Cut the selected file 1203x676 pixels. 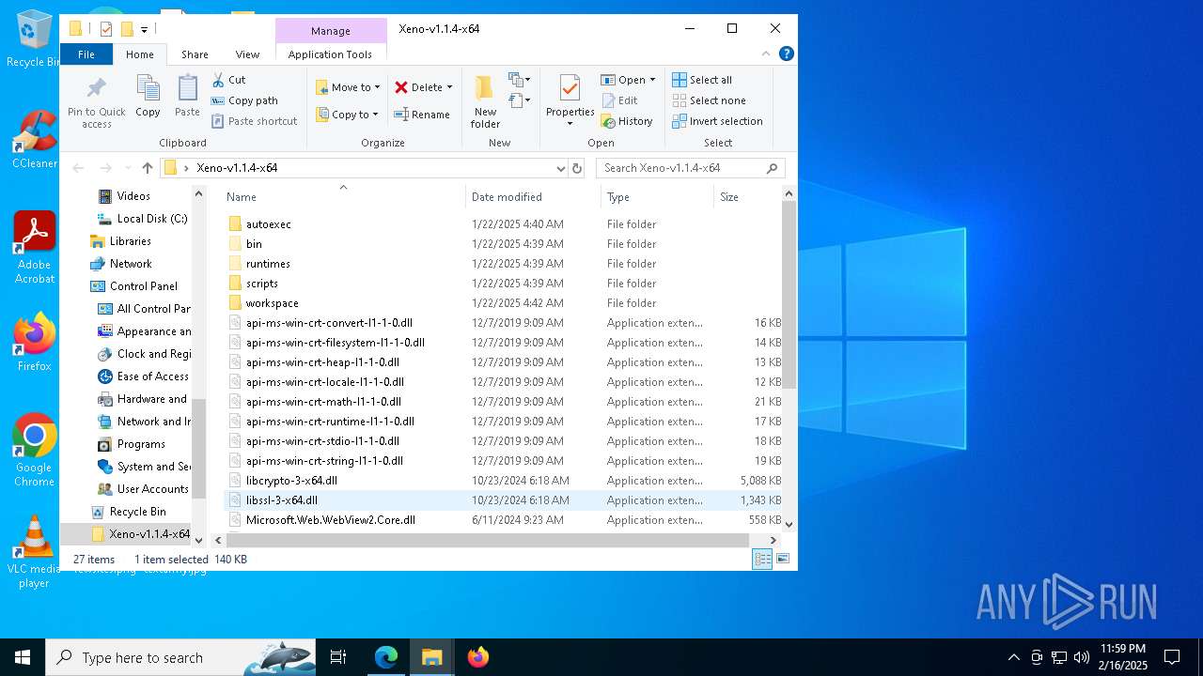point(228,80)
